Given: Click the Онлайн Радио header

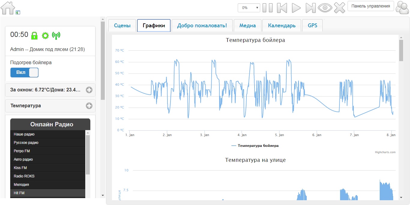Looking at the screenshot, I should click(50, 124).
